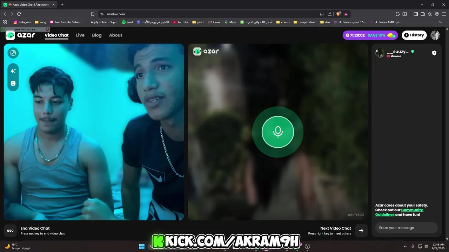Open the Live YouTube Subsc... bookmark

tap(66, 22)
